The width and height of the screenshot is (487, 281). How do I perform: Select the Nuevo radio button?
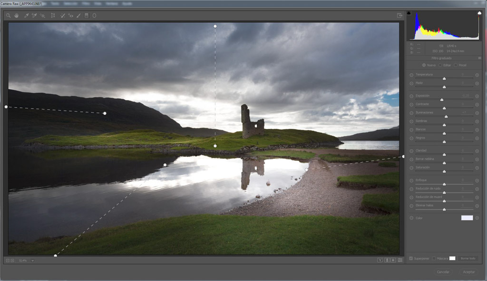[x=424, y=65]
